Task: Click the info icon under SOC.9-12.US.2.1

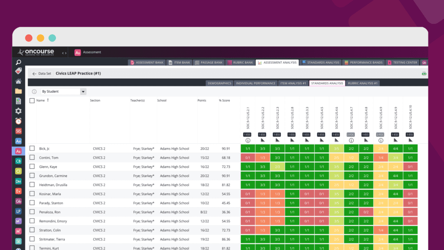Action: (248, 141)
